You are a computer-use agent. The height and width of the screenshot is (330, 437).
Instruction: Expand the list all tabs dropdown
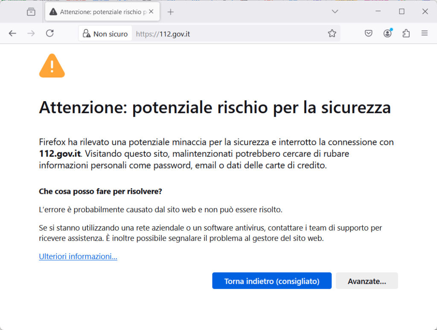(x=335, y=12)
